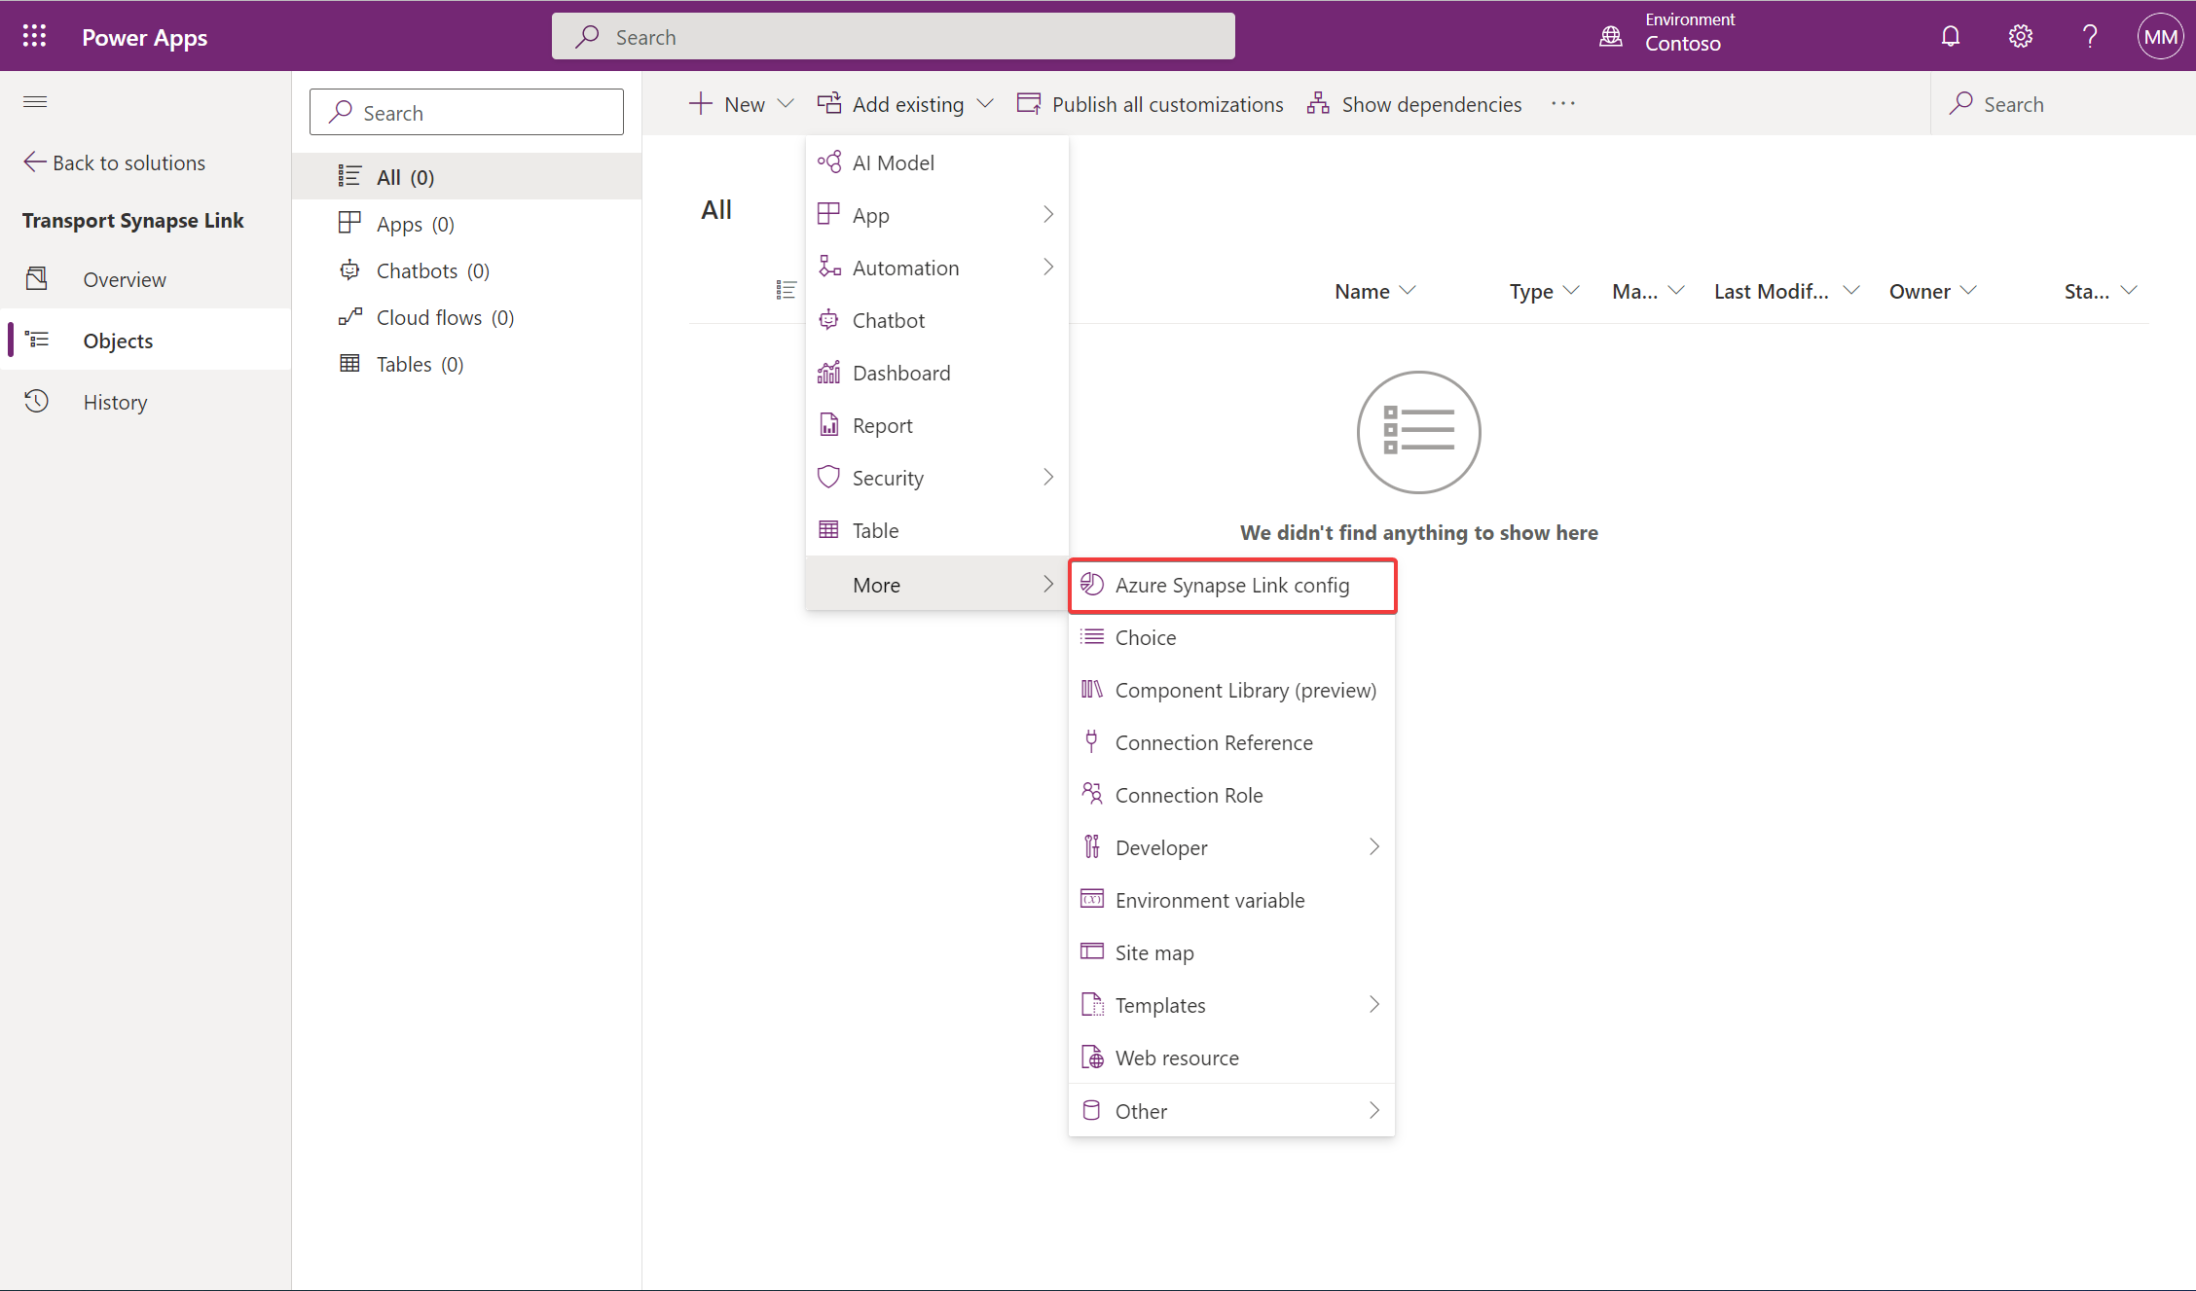The image size is (2196, 1291).
Task: Click the Azure Synapse Link config icon
Action: click(x=1090, y=584)
